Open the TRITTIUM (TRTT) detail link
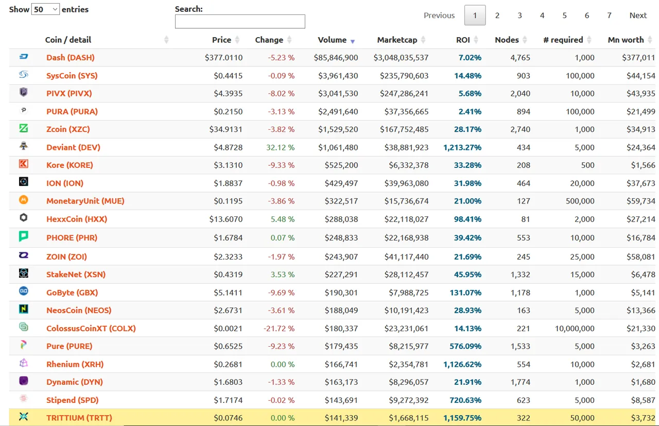This screenshot has height=426, width=659. [x=79, y=418]
